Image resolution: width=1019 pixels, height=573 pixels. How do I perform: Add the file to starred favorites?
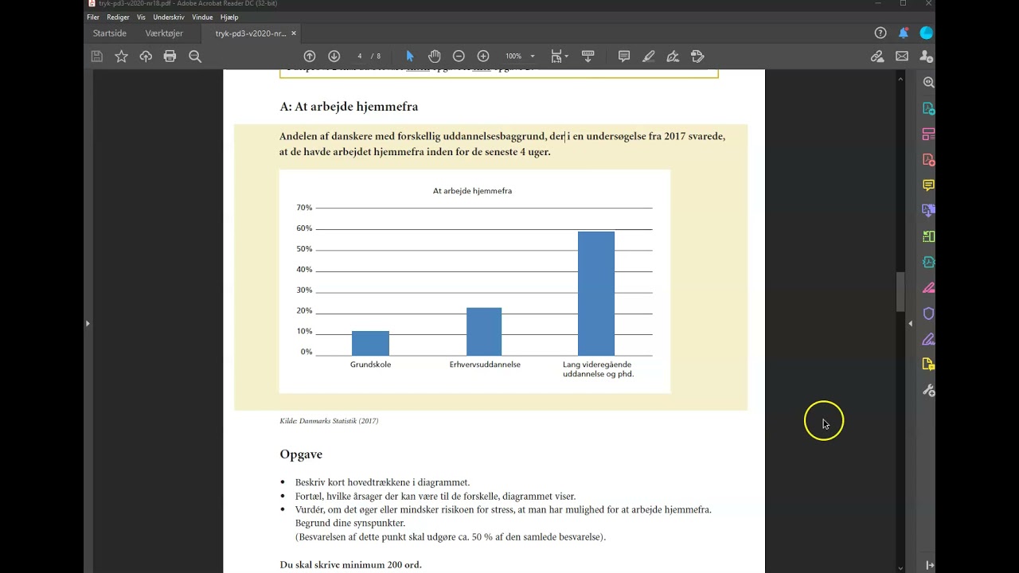pos(121,57)
